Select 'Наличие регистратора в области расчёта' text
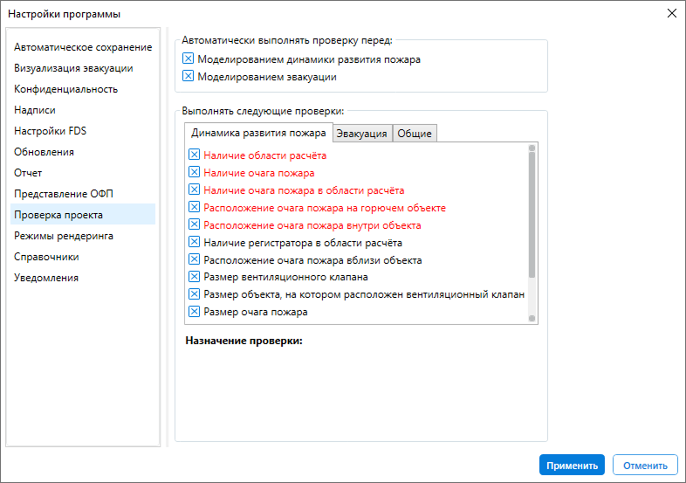This screenshot has height=483, width=686. pos(303,243)
